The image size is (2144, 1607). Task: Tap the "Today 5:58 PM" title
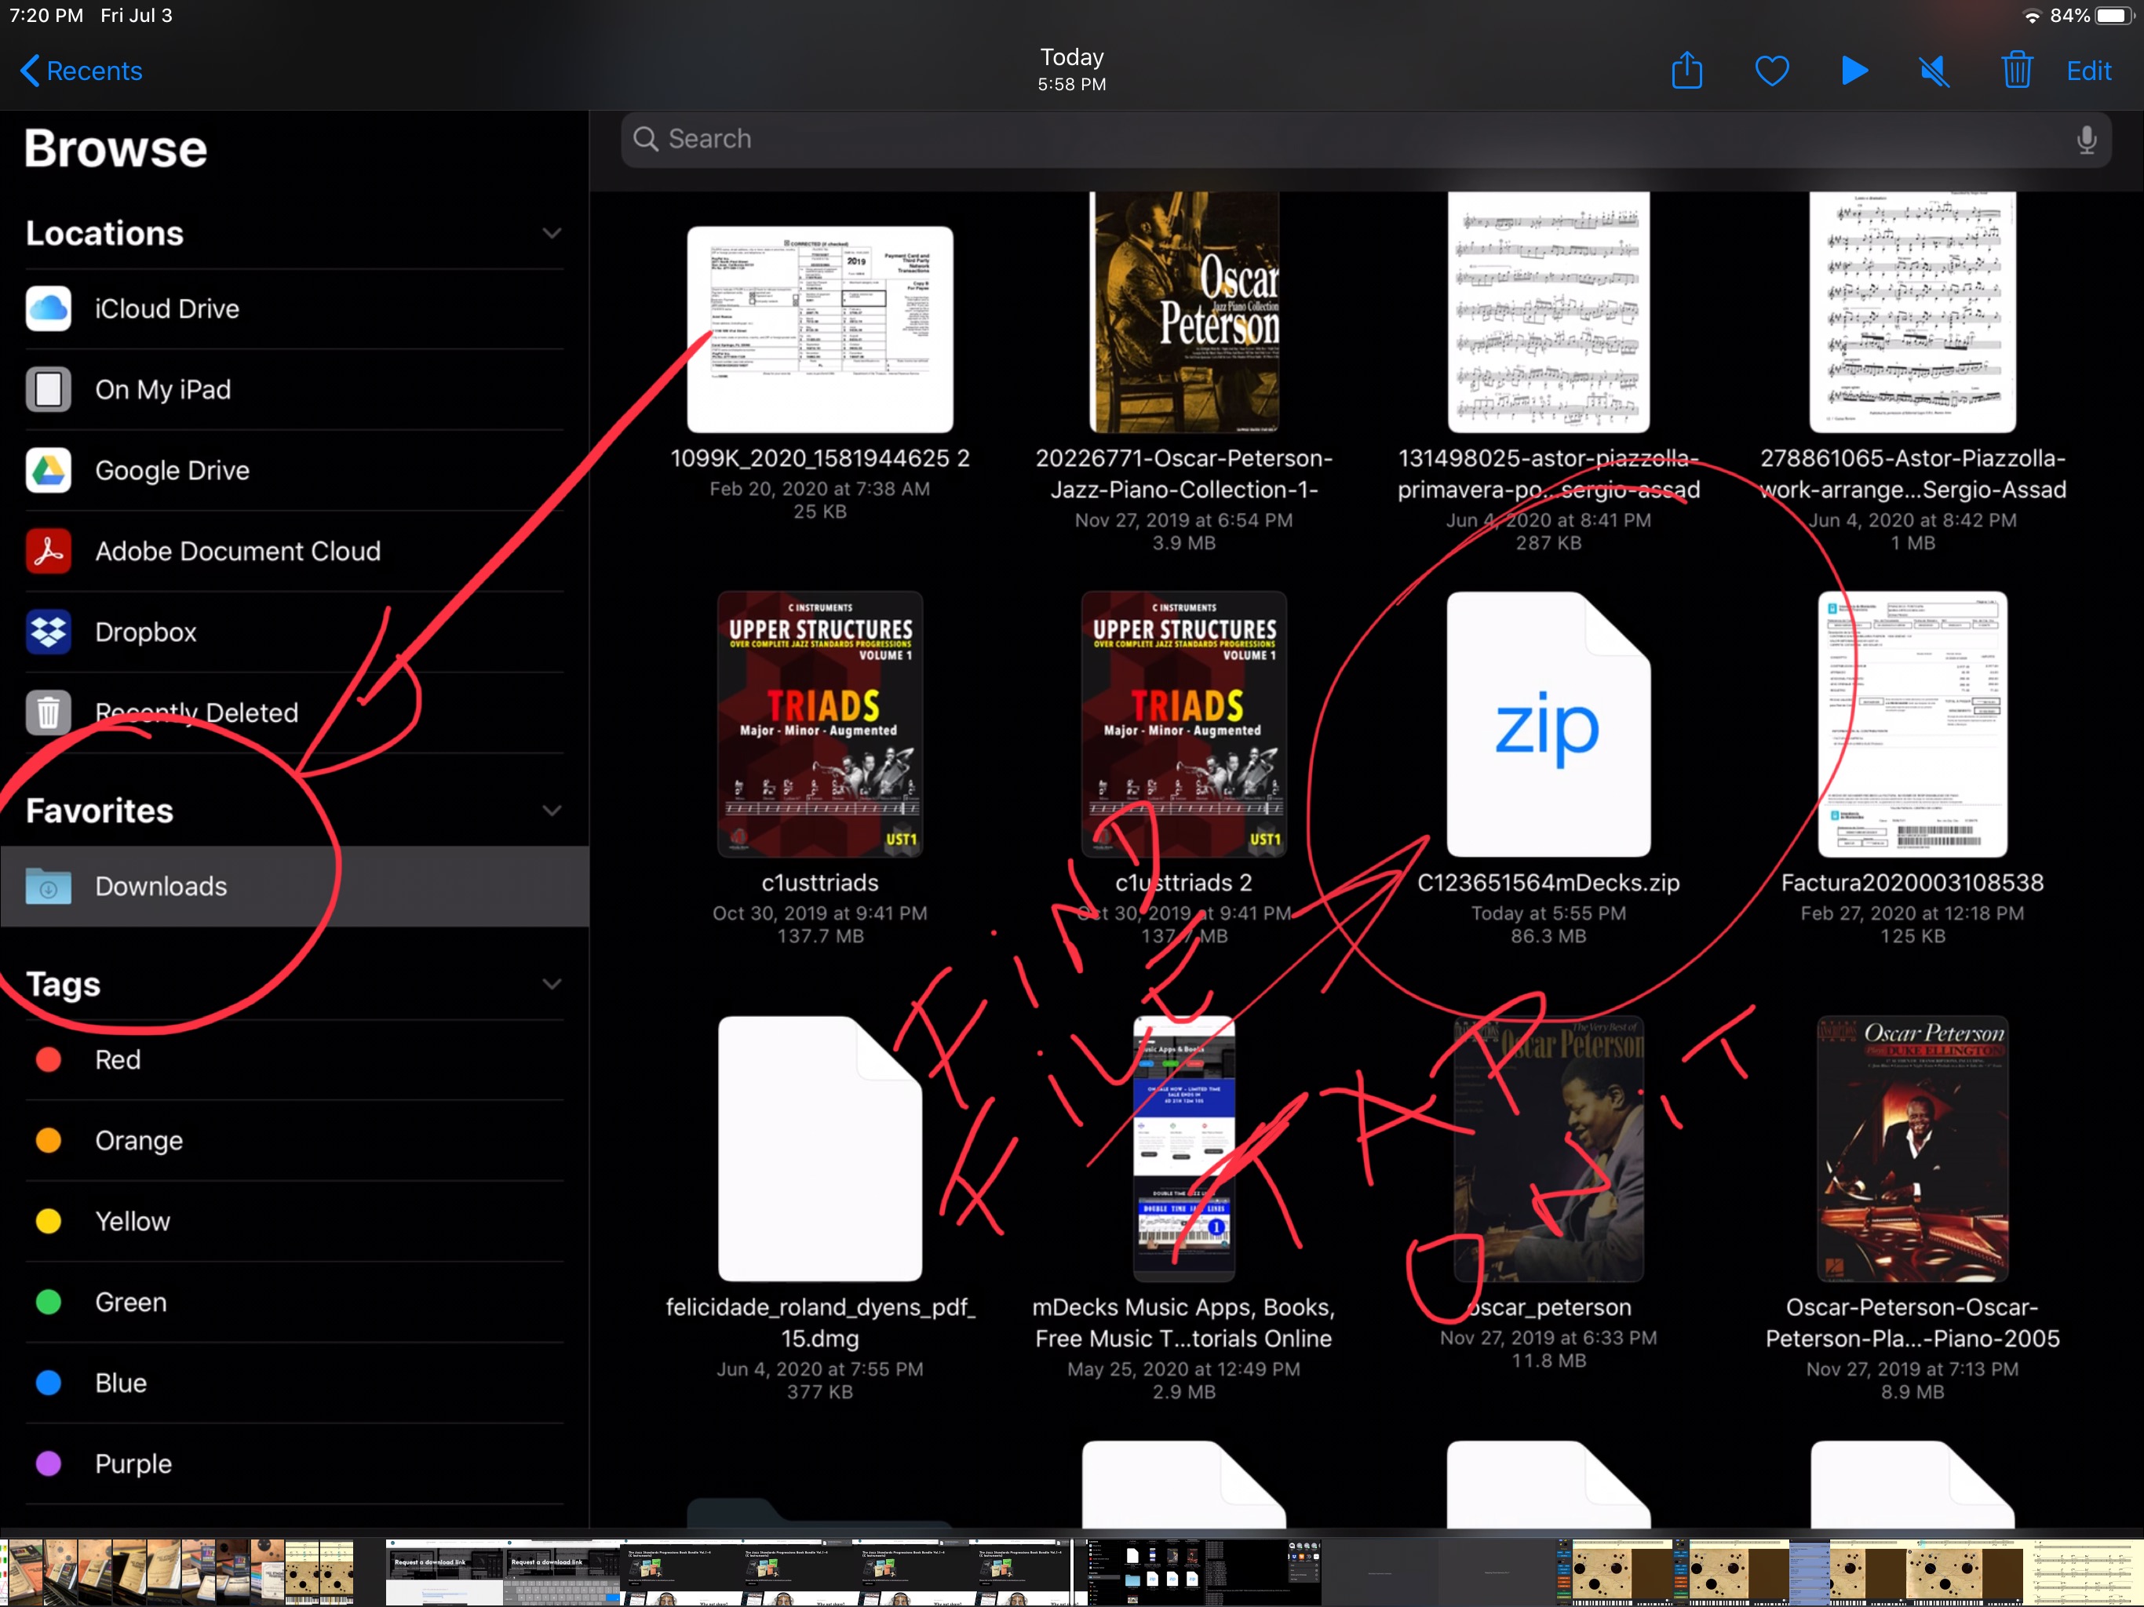[x=1071, y=70]
